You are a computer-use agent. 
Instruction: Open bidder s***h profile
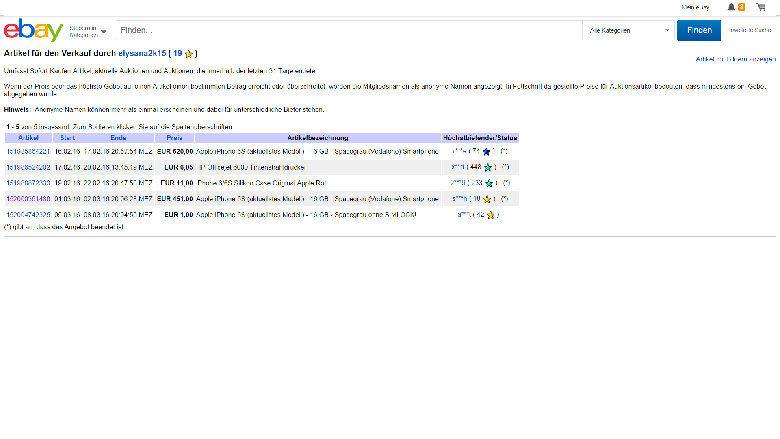(x=459, y=198)
